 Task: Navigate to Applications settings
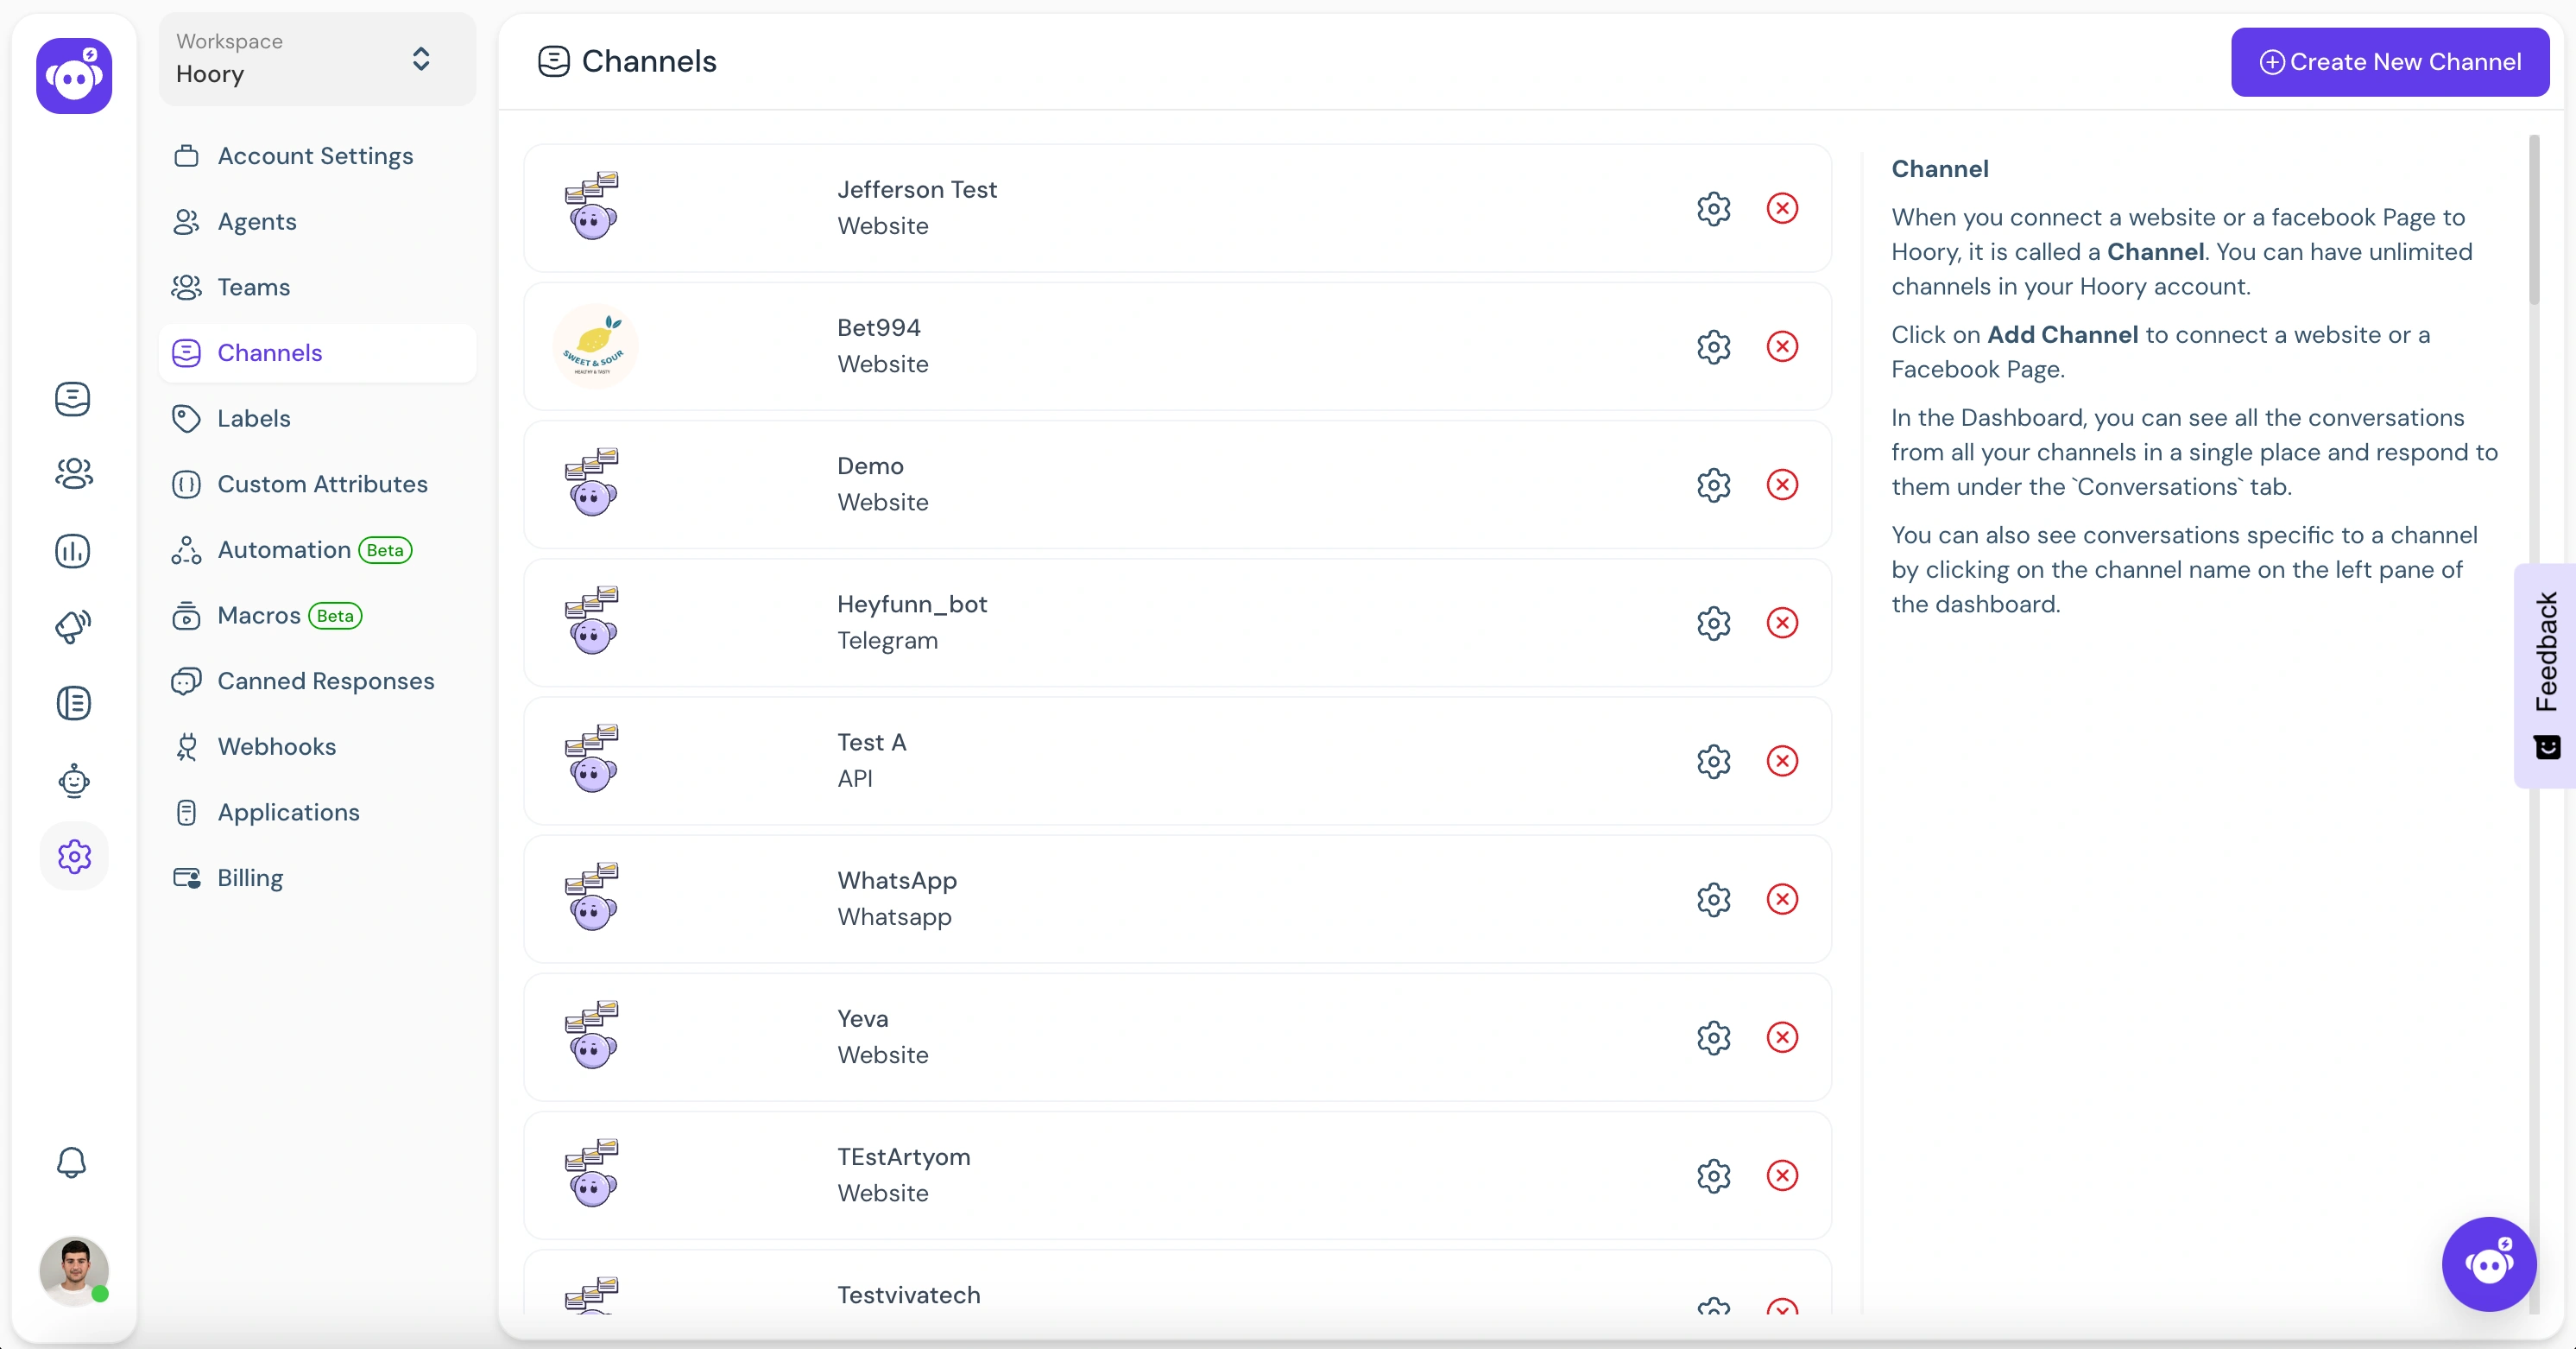(288, 810)
